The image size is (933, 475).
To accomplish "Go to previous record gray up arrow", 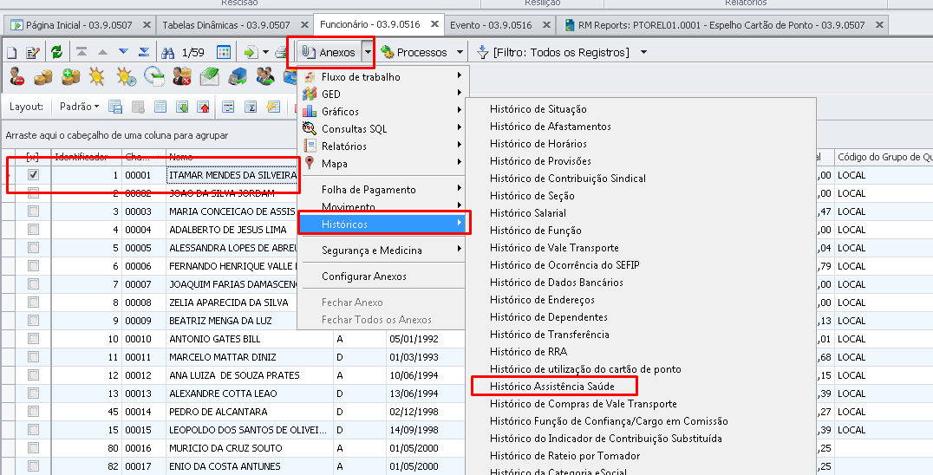I will (x=102, y=52).
